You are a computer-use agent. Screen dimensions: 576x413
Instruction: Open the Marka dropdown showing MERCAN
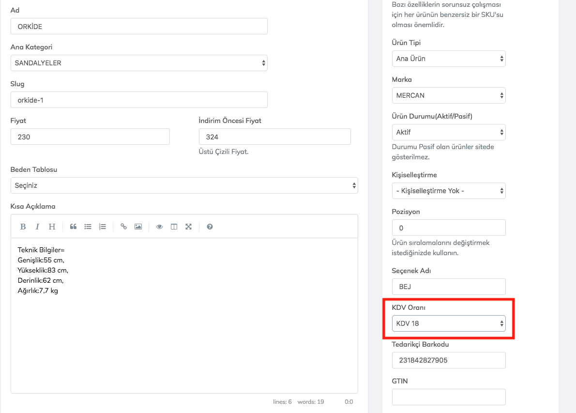point(448,95)
